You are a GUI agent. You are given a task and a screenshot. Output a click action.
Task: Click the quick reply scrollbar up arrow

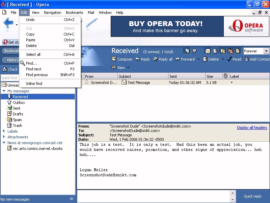(x=233, y=193)
